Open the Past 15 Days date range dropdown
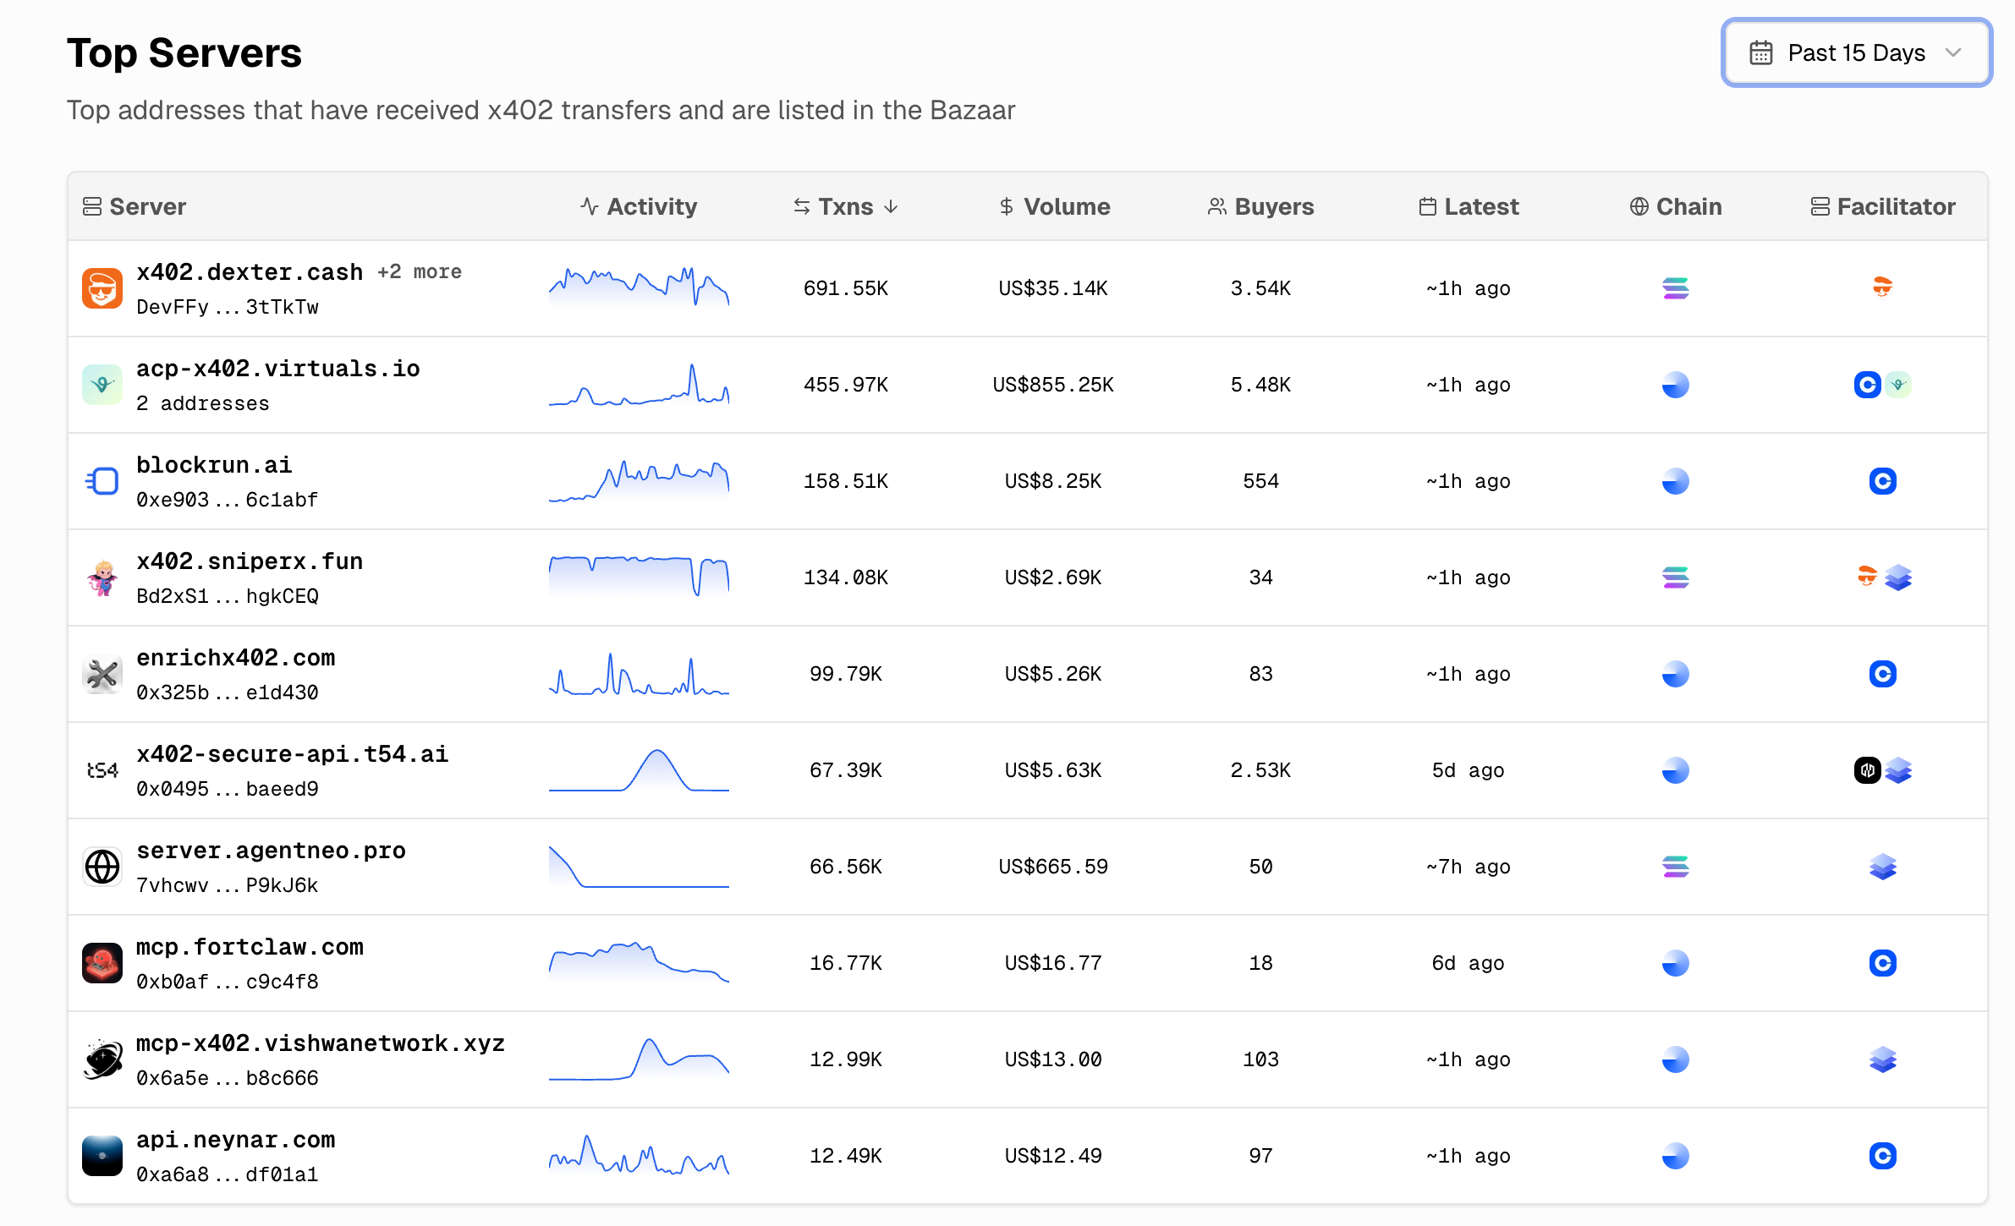 pos(1856,52)
